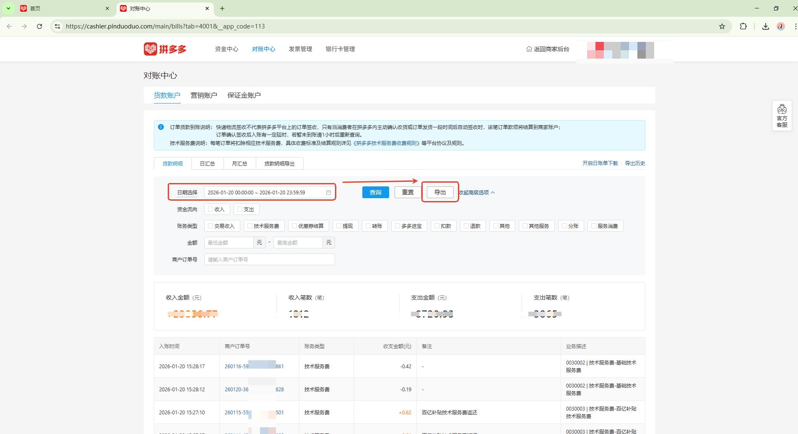
Task: View site information icon in address bar
Action: coord(57,26)
